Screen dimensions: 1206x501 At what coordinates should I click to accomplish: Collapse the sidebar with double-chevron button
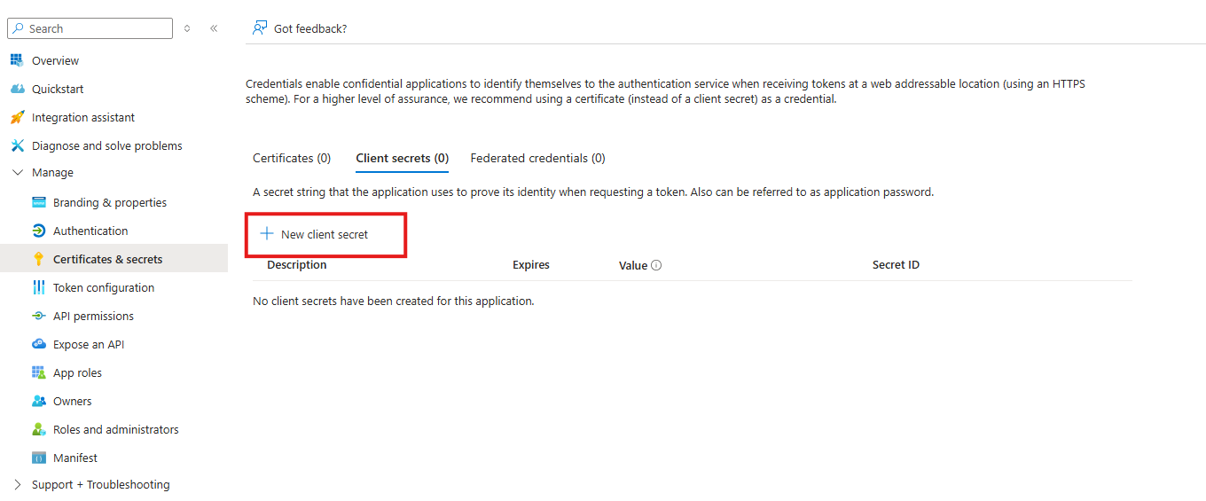pos(214,28)
